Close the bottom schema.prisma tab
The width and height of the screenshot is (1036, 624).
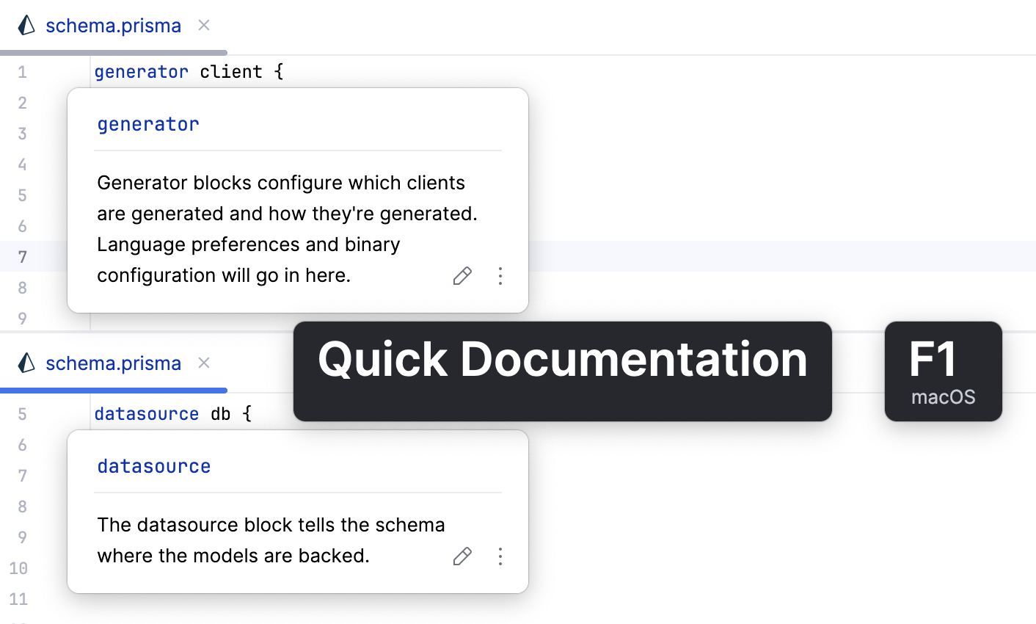point(203,363)
